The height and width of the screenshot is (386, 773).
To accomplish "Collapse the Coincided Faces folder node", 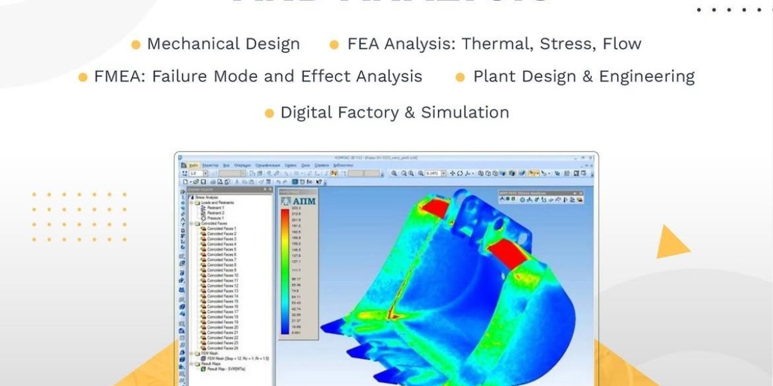I will [x=191, y=223].
